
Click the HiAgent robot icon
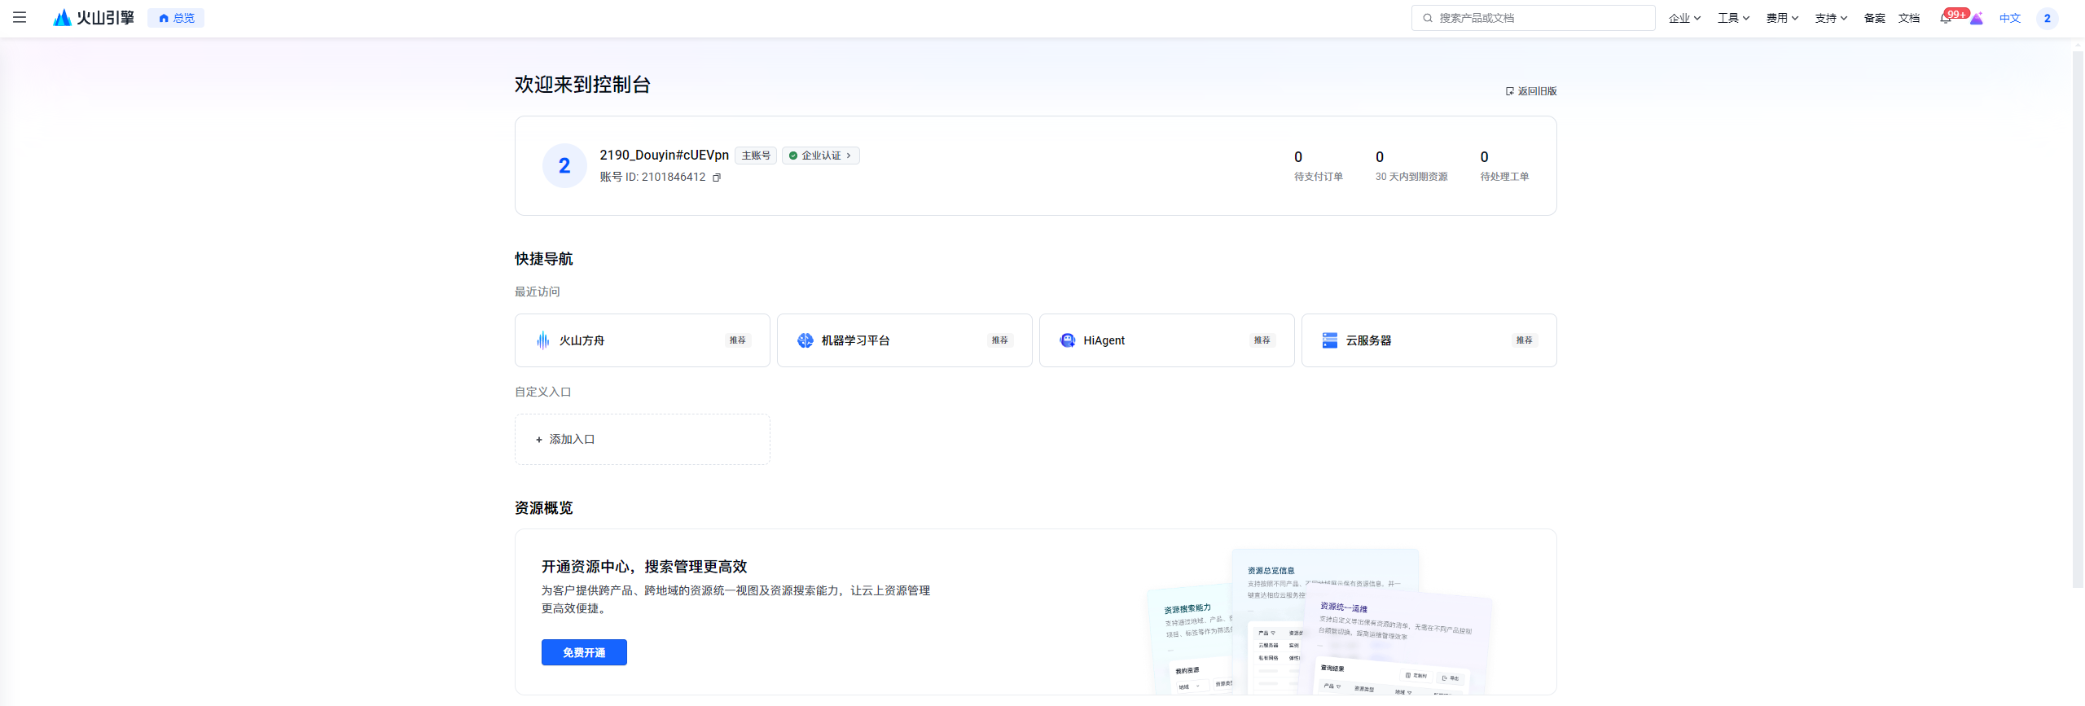1068,340
